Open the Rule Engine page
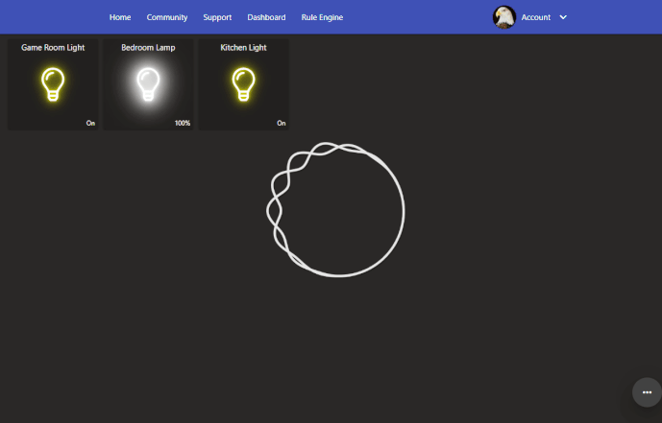 coord(322,17)
